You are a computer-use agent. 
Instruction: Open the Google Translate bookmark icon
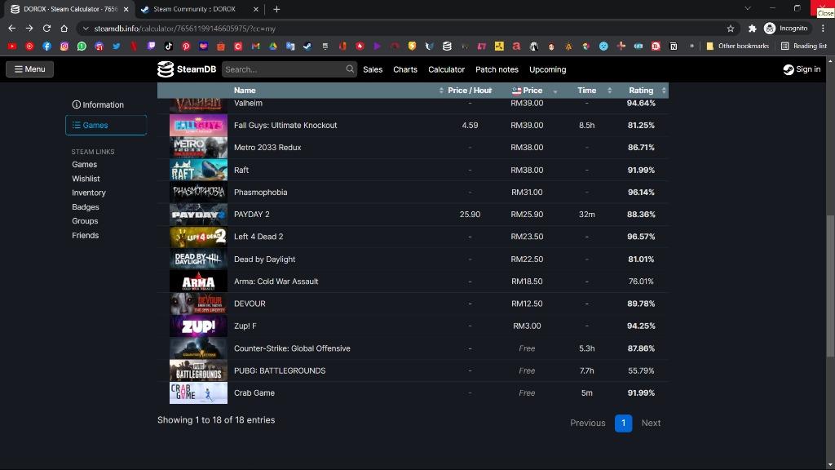[290, 47]
